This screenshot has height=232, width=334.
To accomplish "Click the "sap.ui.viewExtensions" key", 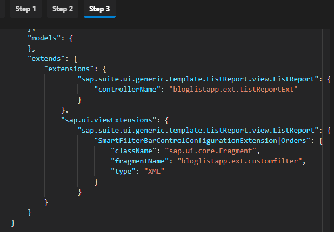I will click(x=109, y=120).
